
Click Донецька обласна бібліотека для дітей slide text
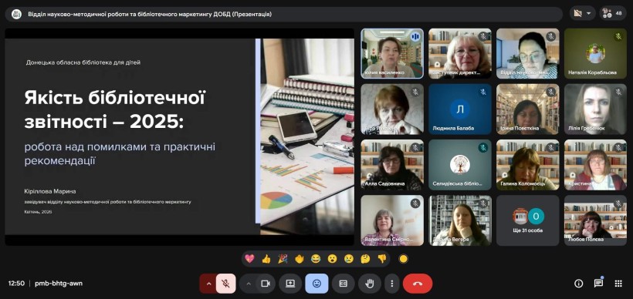tap(83, 62)
